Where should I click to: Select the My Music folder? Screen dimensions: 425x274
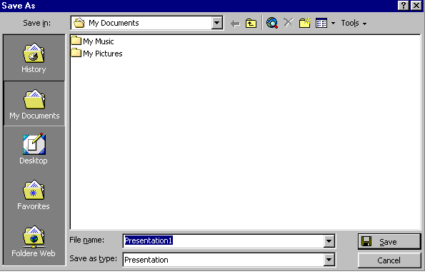click(92, 41)
